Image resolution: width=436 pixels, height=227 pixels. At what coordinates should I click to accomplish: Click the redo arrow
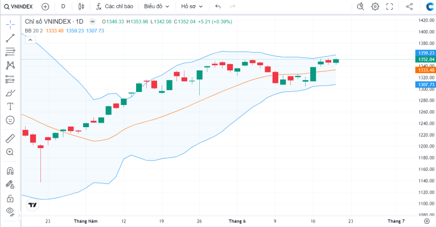[232, 6]
